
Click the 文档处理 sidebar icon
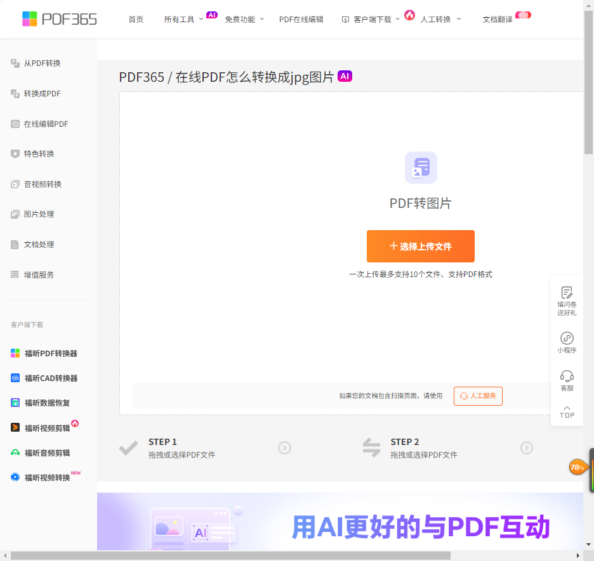click(15, 245)
